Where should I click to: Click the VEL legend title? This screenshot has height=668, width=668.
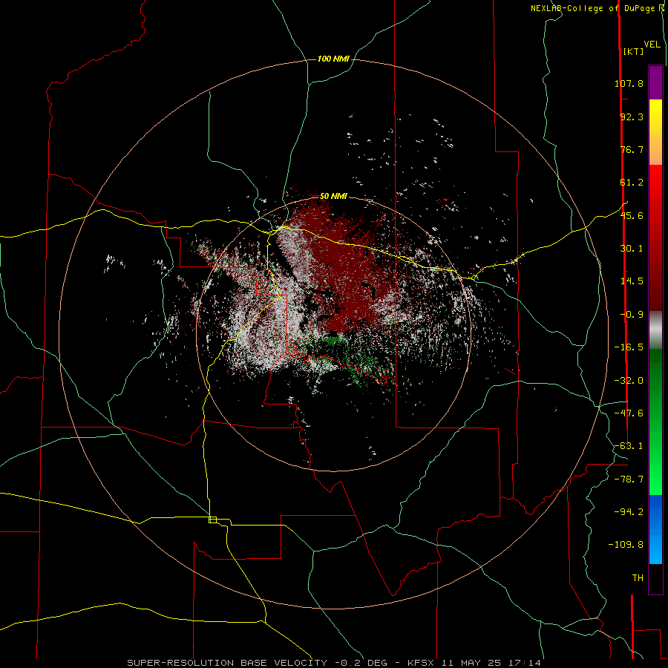point(652,45)
